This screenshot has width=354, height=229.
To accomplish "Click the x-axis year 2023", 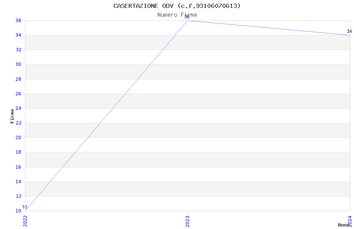I will 187,222.
